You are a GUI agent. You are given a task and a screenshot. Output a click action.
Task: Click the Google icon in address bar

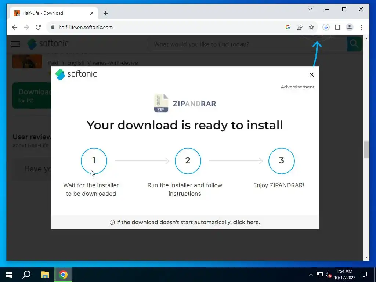tap(288, 27)
